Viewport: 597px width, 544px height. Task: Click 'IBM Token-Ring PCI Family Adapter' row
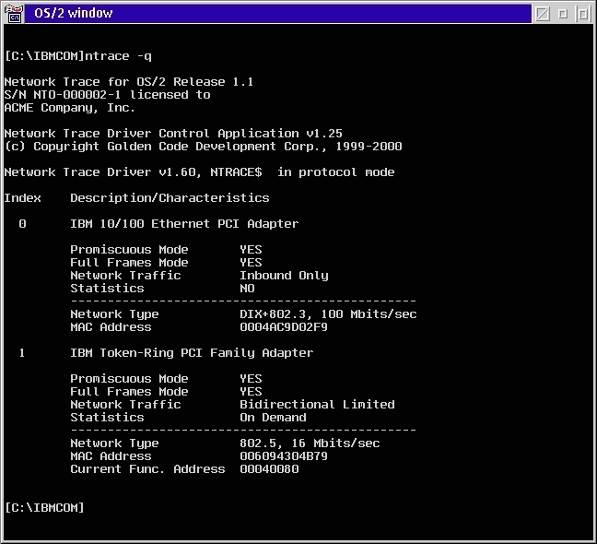tap(192, 353)
